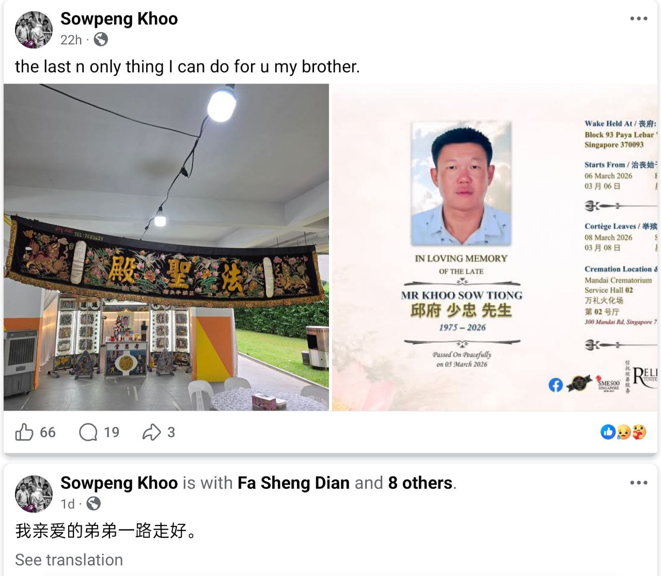Image resolution: width=661 pixels, height=576 pixels.
Task: Click Sowpeng Khoo name on first post
Action: 119,19
